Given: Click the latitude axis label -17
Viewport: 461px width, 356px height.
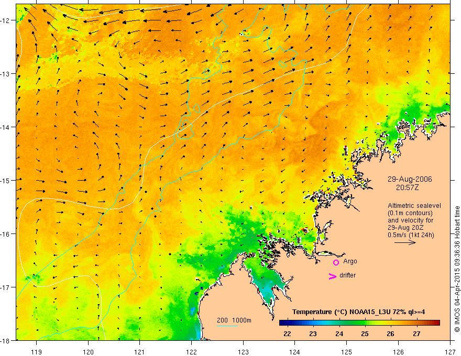Looking at the screenshot, I should 5,287.
